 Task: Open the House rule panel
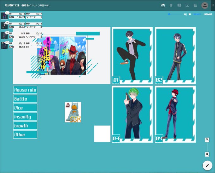tap(25, 90)
